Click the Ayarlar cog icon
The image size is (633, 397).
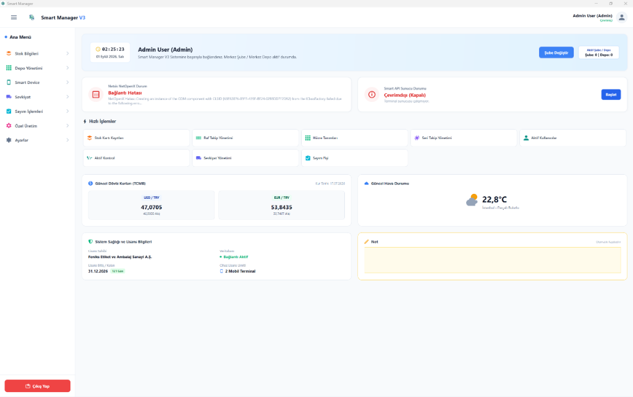[9, 140]
